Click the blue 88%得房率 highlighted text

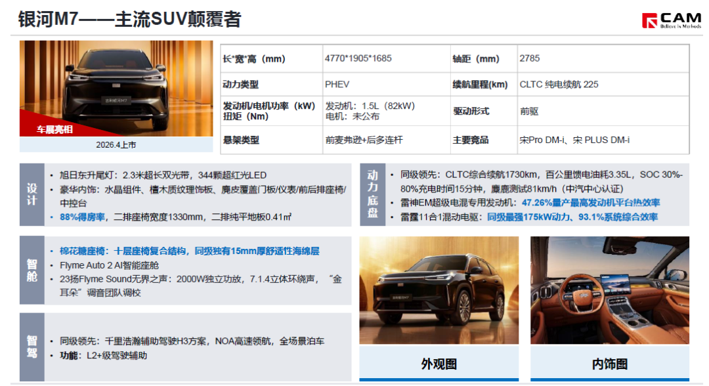[82, 217]
